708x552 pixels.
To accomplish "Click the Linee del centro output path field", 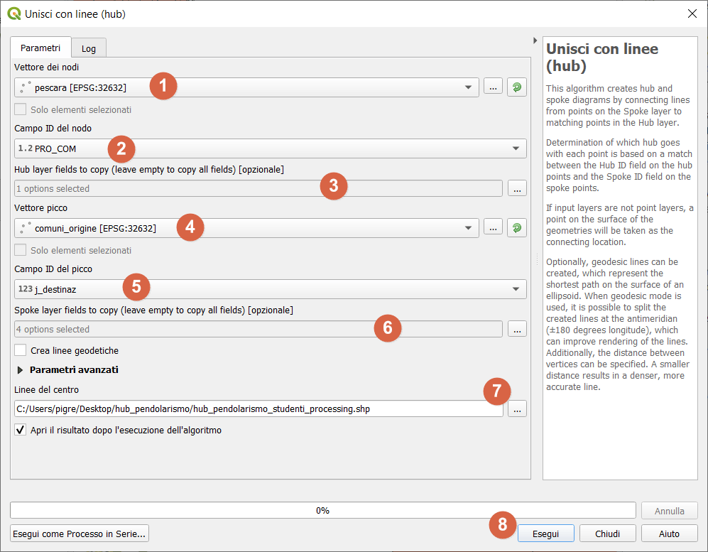I will click(x=258, y=409).
